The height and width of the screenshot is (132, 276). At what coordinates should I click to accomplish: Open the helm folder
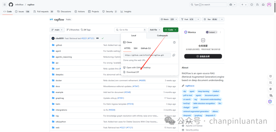click(58, 104)
